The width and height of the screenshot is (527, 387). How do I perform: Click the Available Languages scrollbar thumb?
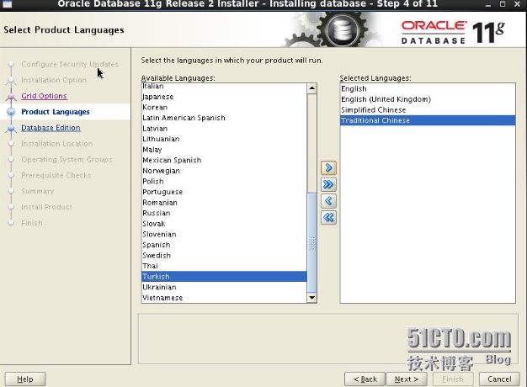[311, 242]
